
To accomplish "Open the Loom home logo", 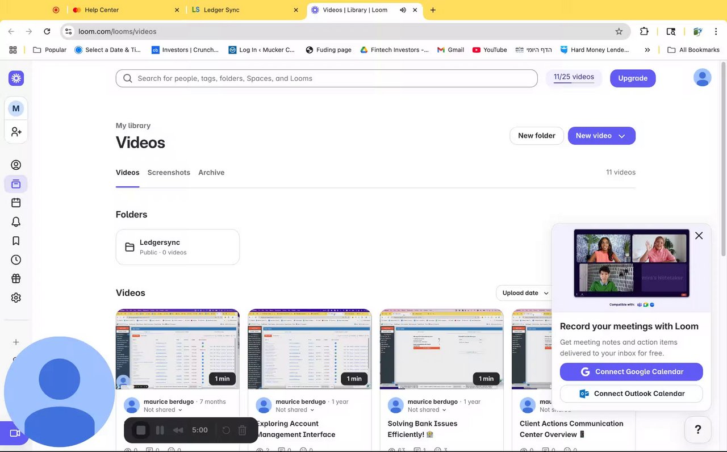I will 16,78.
